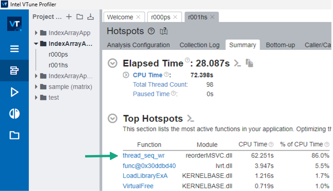Collapse the expanded IndexArrayA... project
333x191 pixels.
tap(36, 44)
